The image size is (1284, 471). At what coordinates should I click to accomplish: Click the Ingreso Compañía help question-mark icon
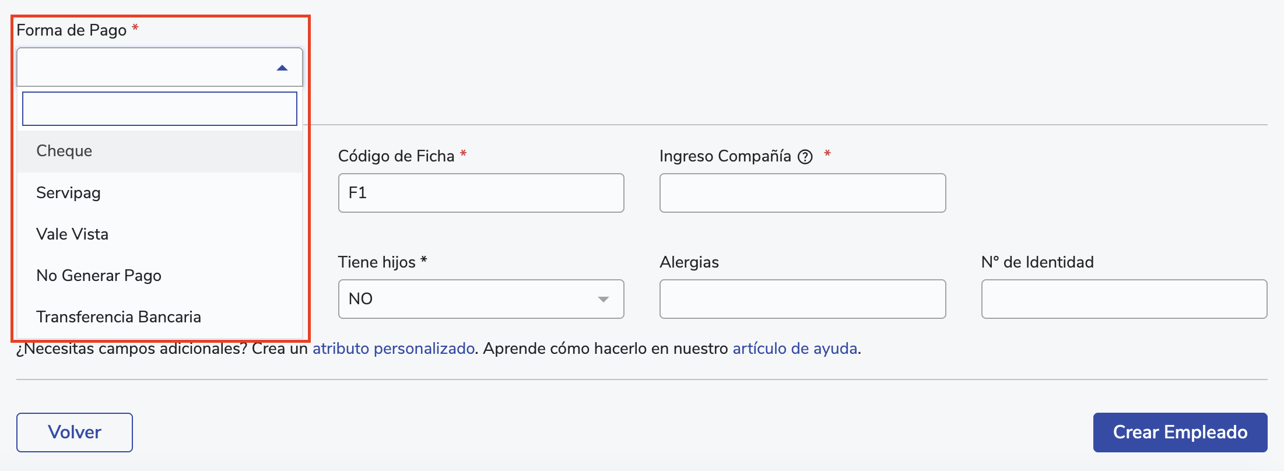[805, 157]
